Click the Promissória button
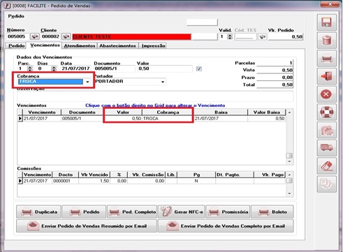The image size is (343, 252). pyautogui.click(x=228, y=212)
